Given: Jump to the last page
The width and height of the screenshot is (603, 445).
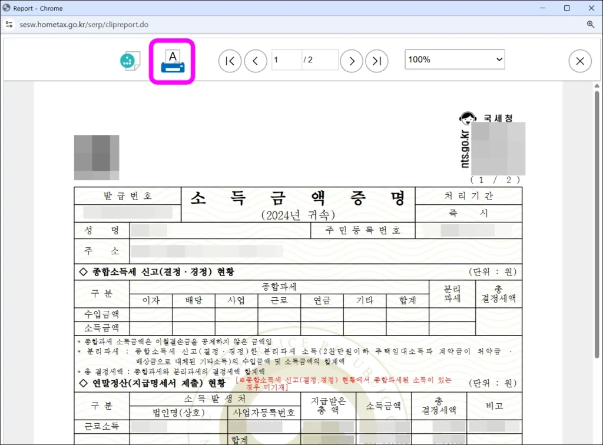Looking at the screenshot, I should 376,61.
